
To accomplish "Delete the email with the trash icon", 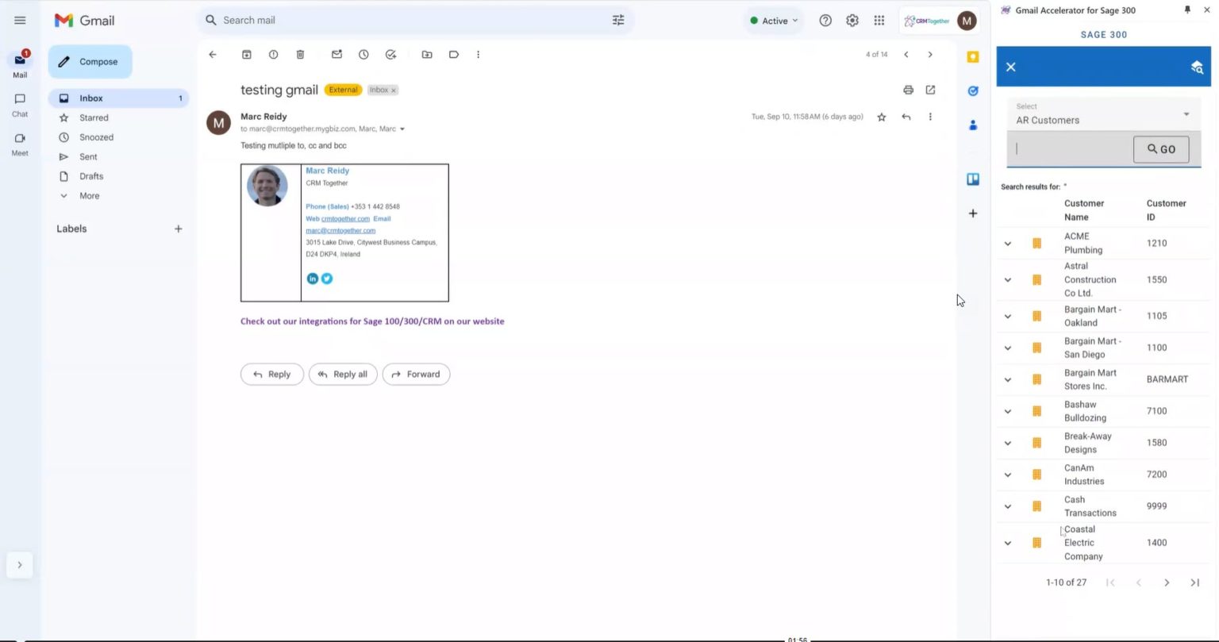I will tap(300, 54).
